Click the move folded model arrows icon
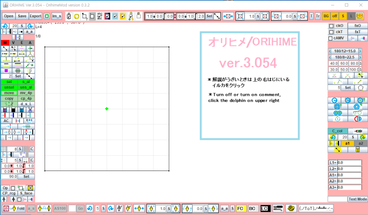The width and height of the screenshot is (368, 215). pos(139,208)
